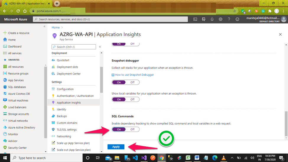Navigate back in the browser
The width and height of the screenshot is (288, 162).
[x=5, y=11]
